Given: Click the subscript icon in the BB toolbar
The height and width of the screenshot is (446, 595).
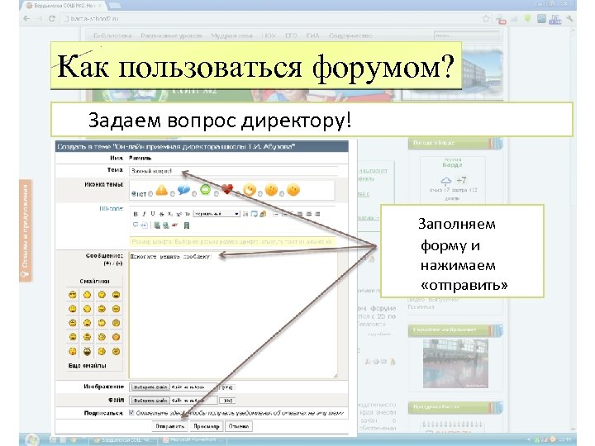Looking at the screenshot, I should (x=170, y=214).
